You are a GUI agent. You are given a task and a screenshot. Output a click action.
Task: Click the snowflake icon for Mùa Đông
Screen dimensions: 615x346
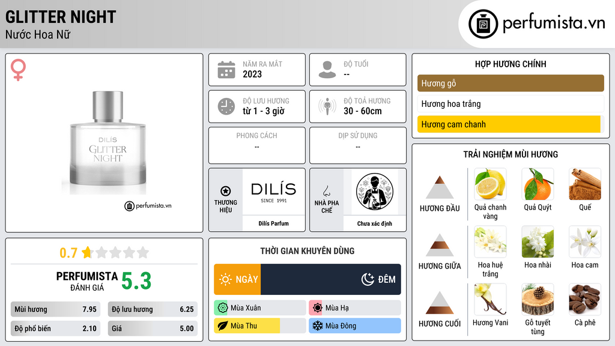[x=317, y=326]
